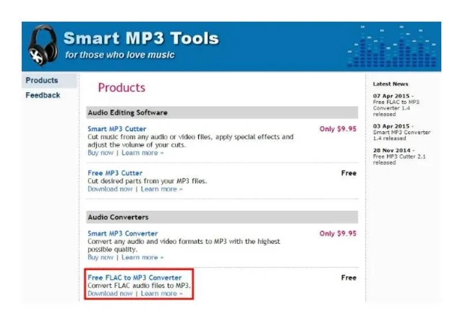Open the Smart MP3 Converter product link
Screen dimensions: 463x324
tap(123, 234)
